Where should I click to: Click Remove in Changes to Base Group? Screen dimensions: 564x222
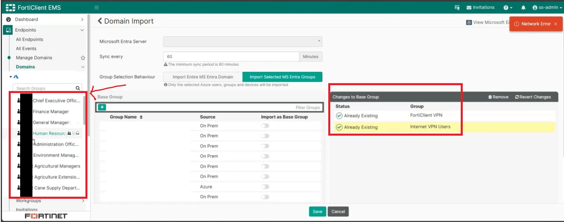[498, 97]
